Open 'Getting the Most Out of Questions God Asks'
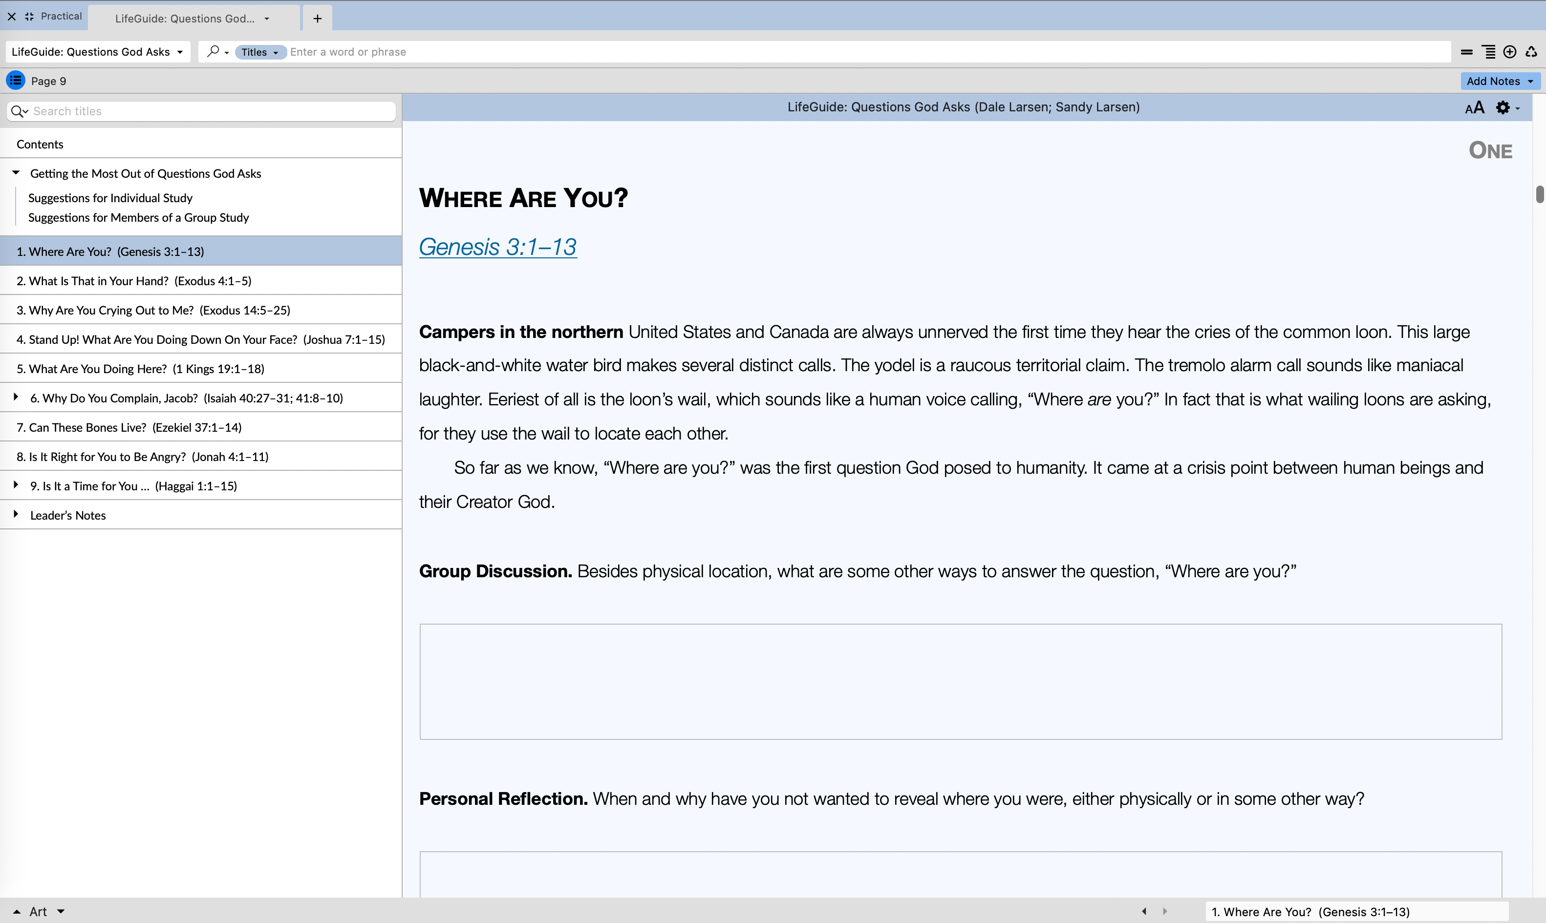 (146, 173)
